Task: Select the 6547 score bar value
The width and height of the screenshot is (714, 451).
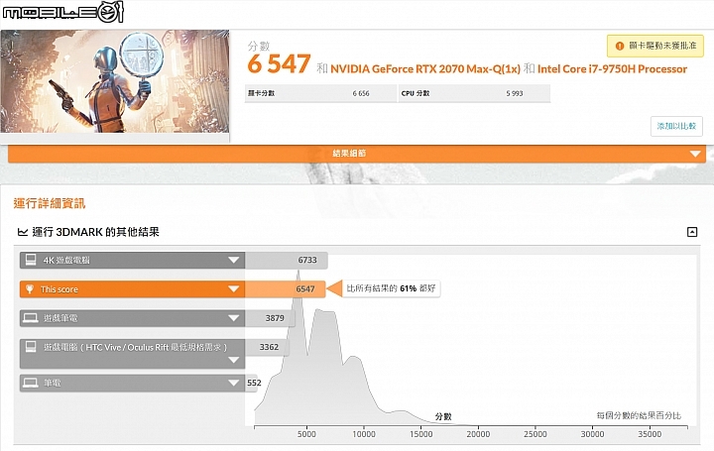Action: pyautogui.click(x=305, y=289)
